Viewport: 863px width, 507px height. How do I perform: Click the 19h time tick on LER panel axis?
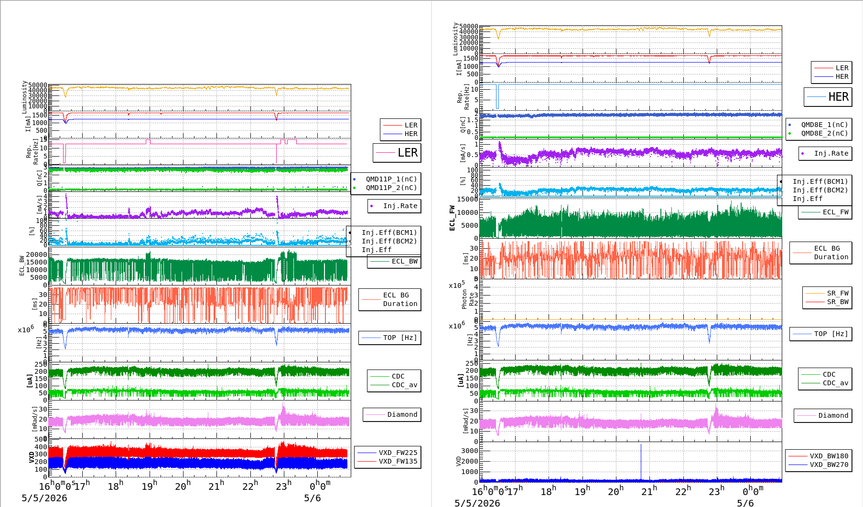pyautogui.click(x=150, y=486)
